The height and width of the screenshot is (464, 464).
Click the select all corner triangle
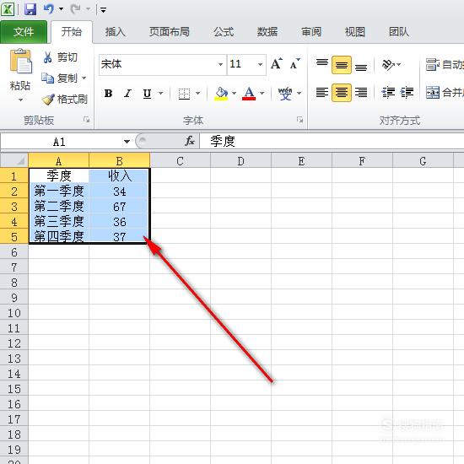[20, 160]
